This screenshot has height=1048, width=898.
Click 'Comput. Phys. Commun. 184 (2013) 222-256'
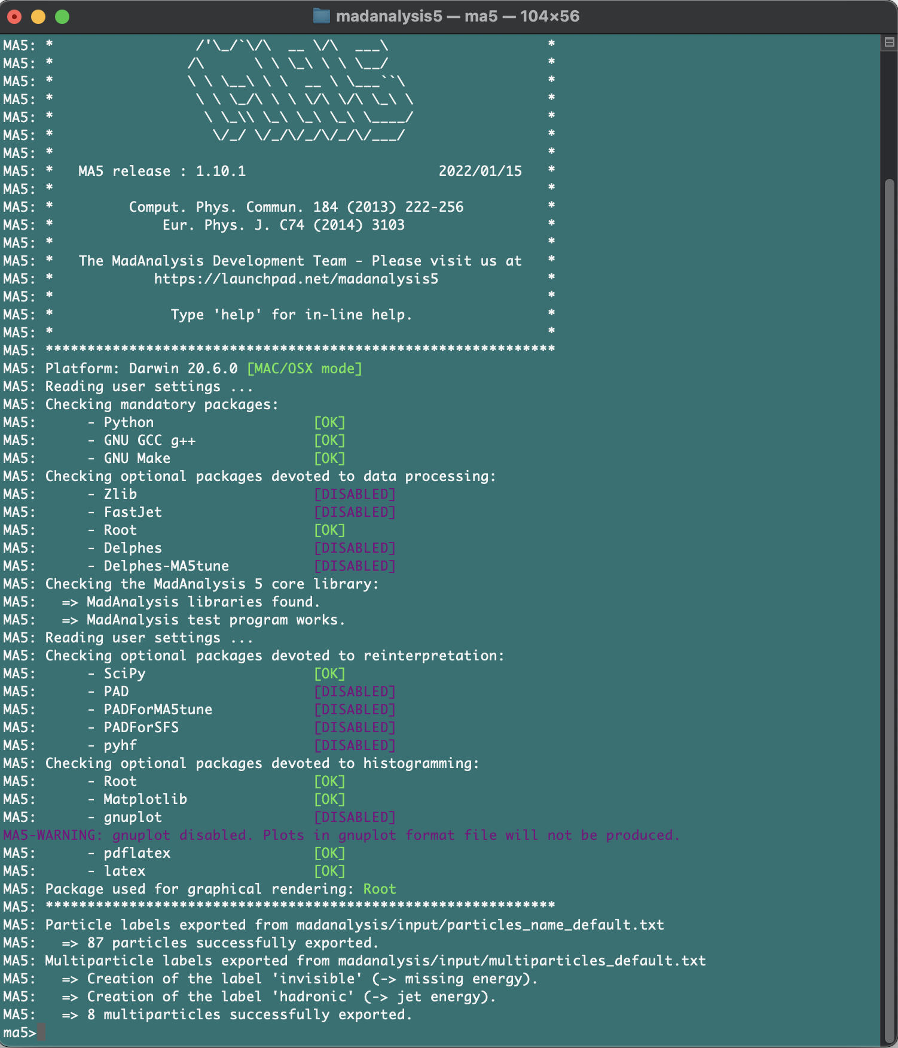tap(296, 207)
